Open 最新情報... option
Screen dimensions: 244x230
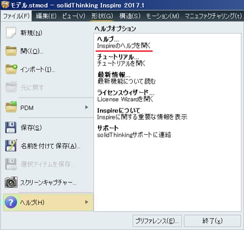[x=126, y=78]
